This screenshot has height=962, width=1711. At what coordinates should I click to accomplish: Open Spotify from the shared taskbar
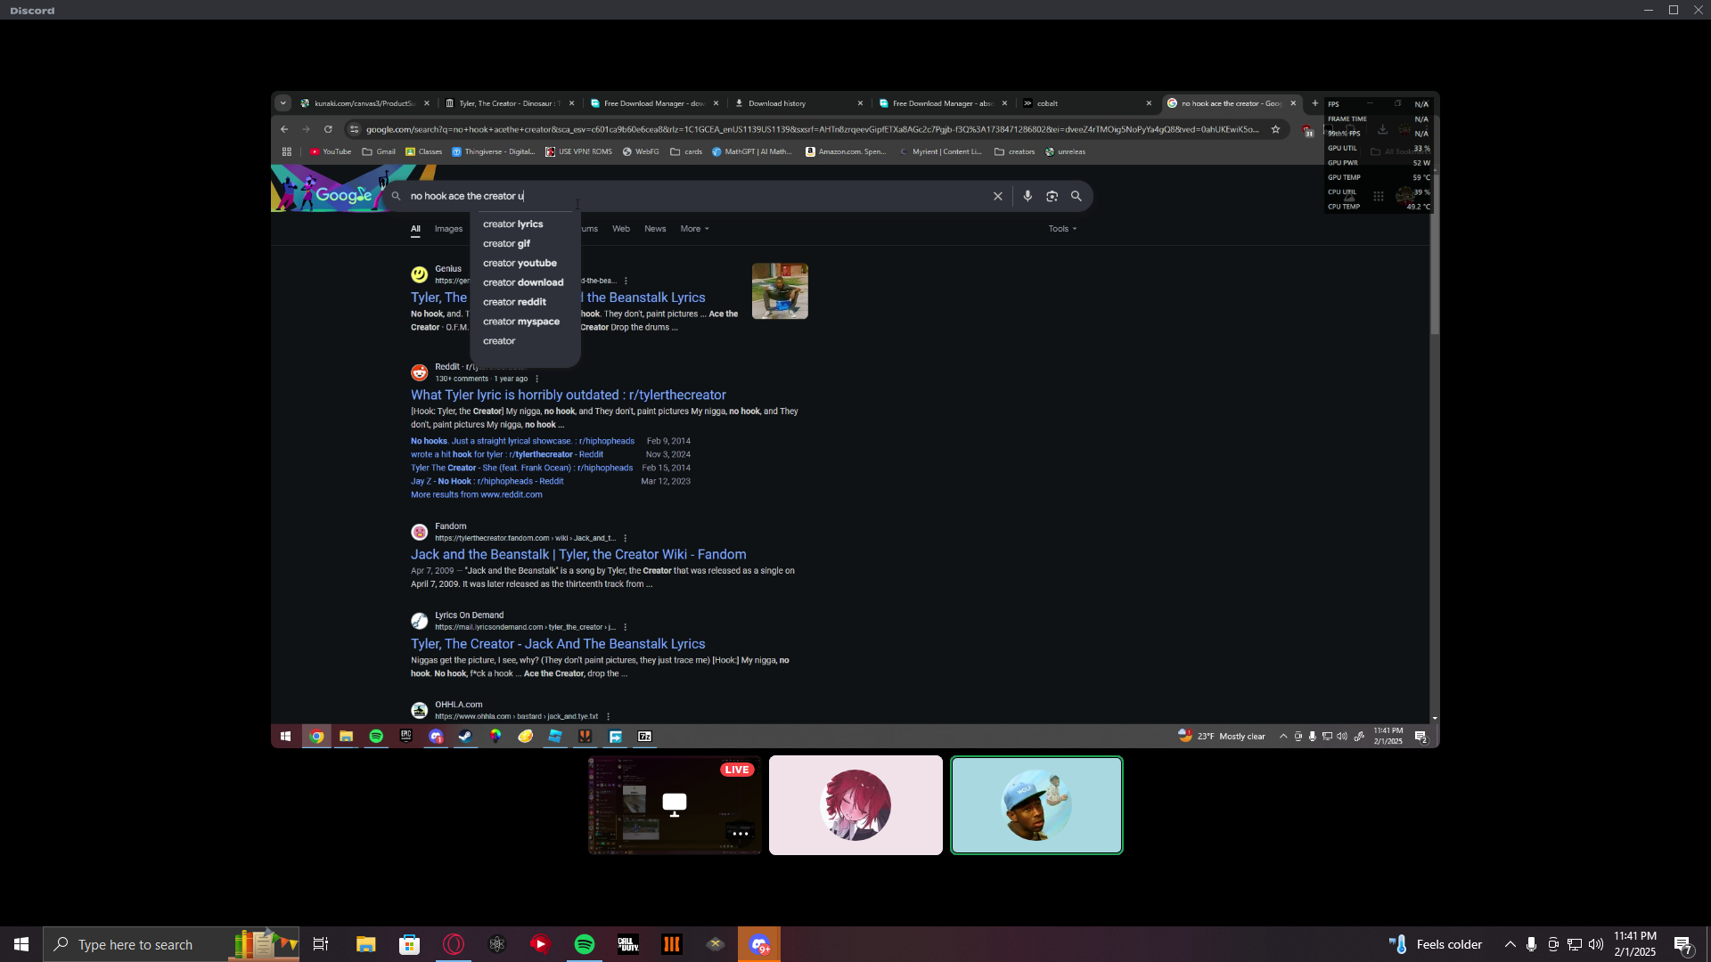[x=376, y=737]
